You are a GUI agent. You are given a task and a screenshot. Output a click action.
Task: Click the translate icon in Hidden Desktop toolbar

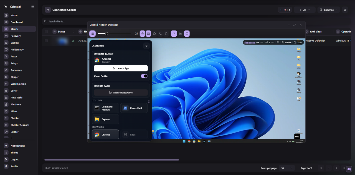coord(160,34)
